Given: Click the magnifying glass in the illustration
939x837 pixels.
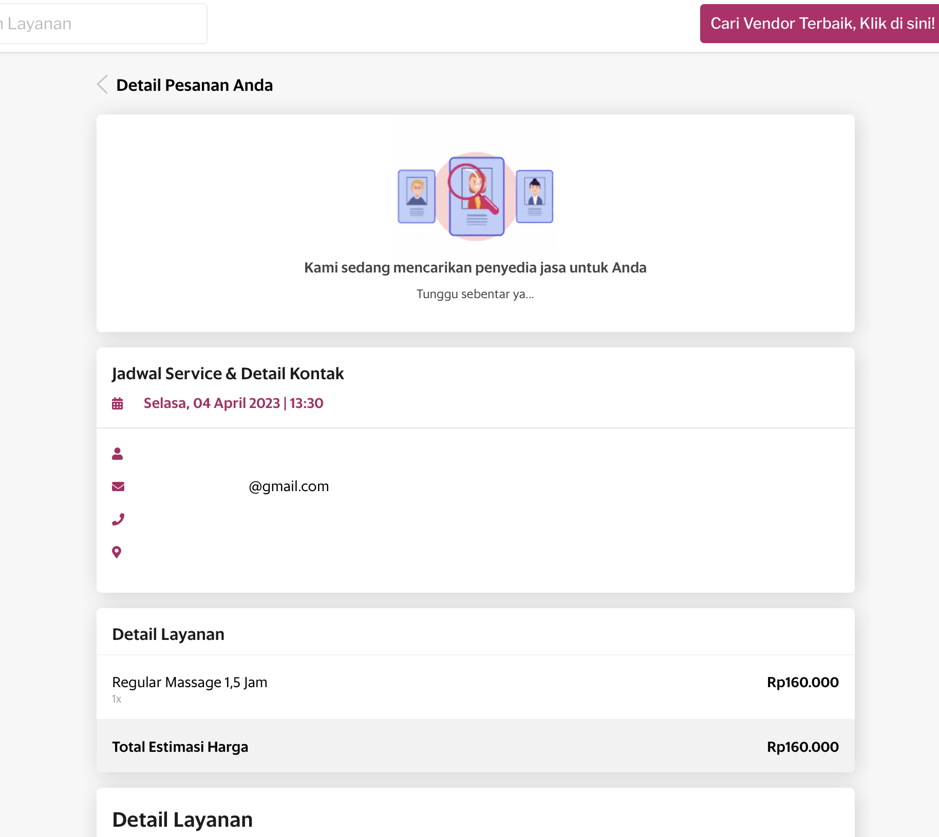Looking at the screenshot, I should [x=470, y=186].
